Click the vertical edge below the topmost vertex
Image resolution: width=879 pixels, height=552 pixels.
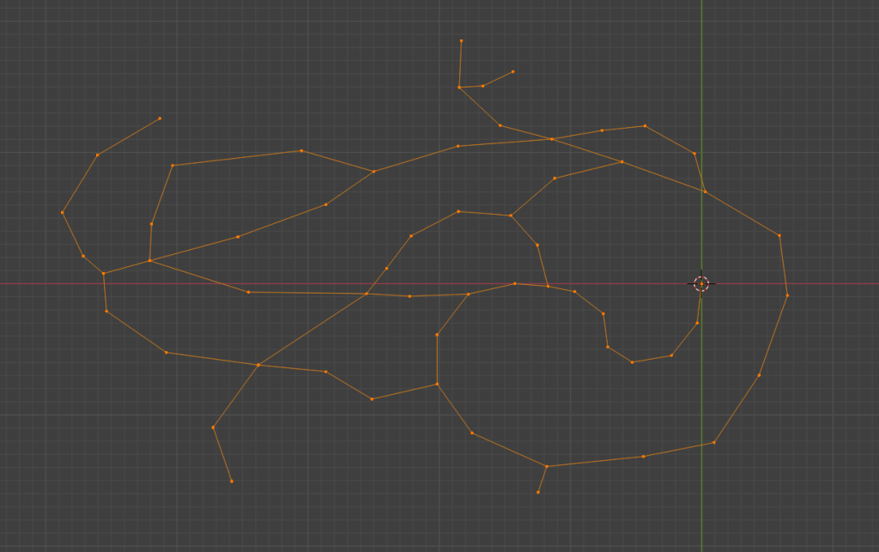pyautogui.click(x=460, y=64)
